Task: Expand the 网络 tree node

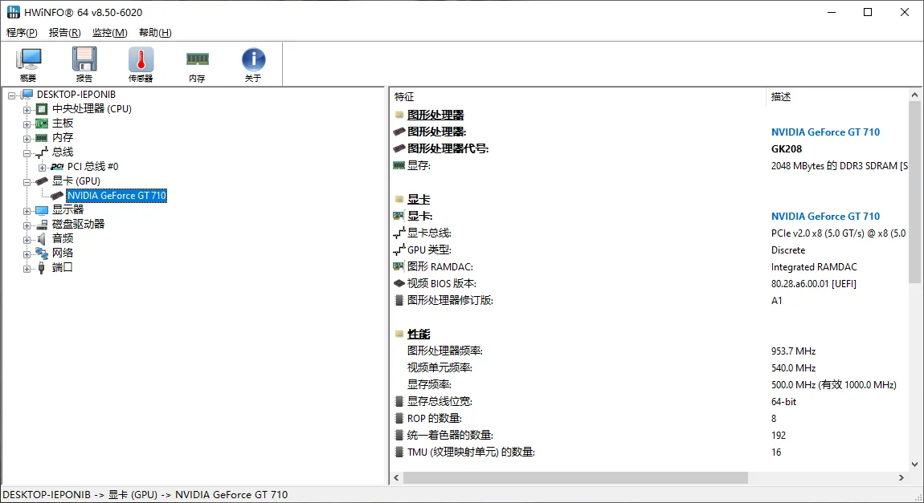Action: [27, 255]
